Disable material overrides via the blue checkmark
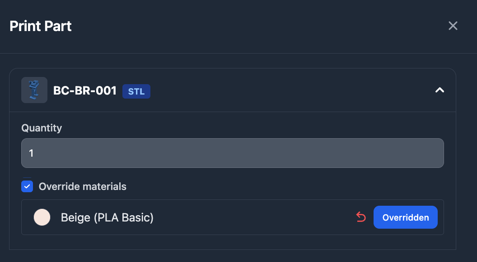The height and width of the screenshot is (262, 477). pyautogui.click(x=28, y=186)
